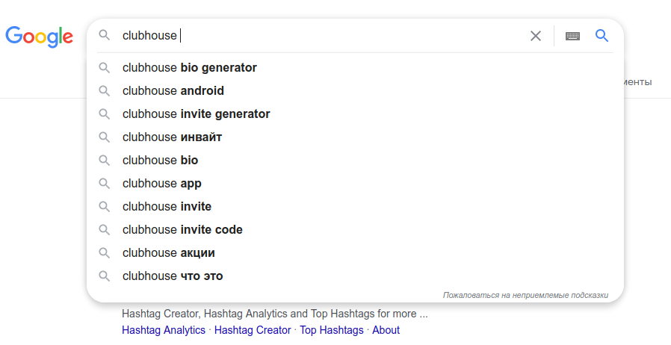Click magnifier icon beside "clubhouse android"
671x345 pixels.
[105, 91]
